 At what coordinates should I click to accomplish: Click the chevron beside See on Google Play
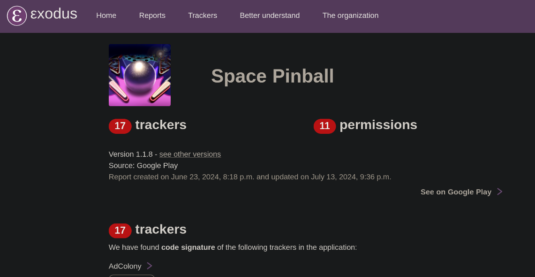[x=500, y=192]
